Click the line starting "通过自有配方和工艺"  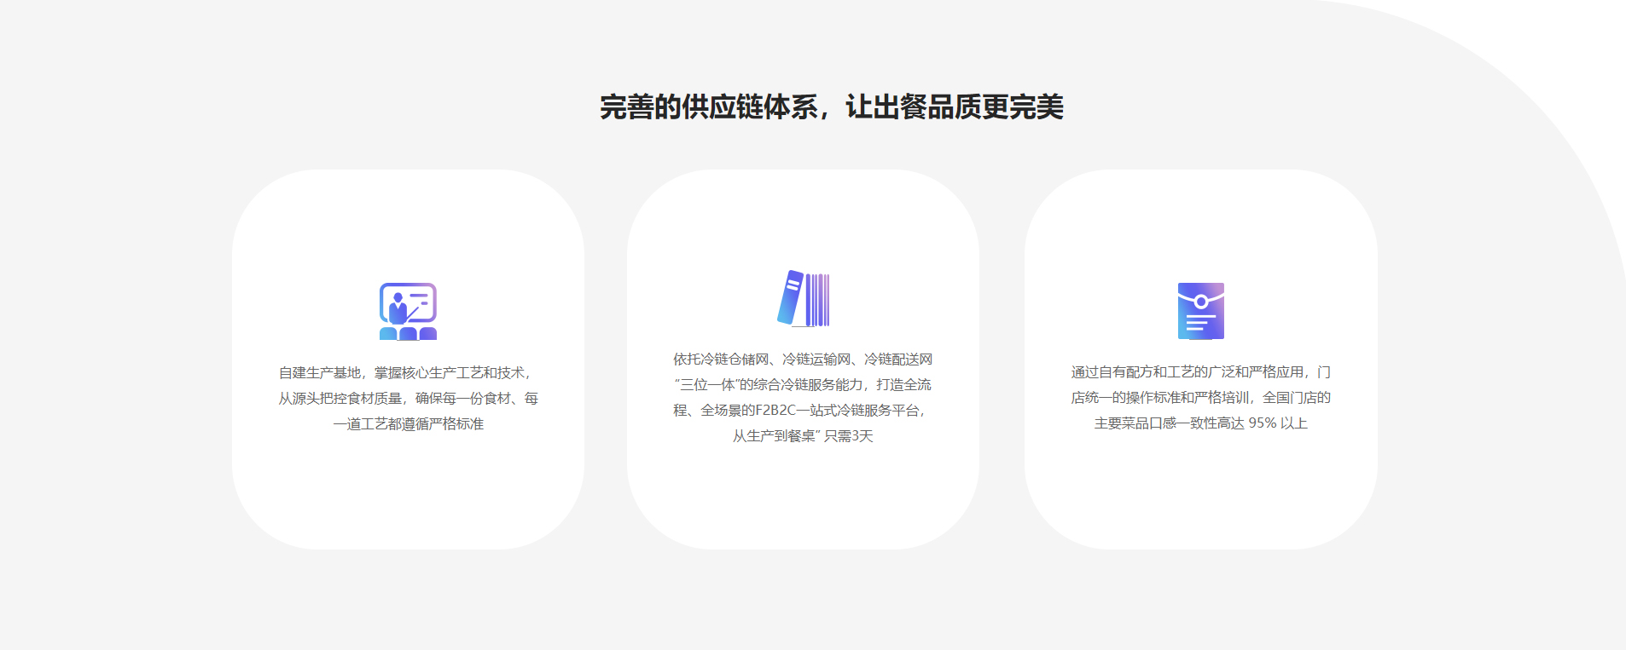pyautogui.click(x=1199, y=372)
